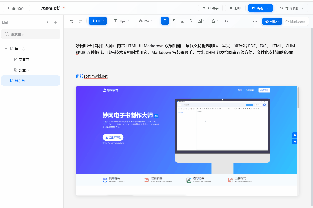Insert horizontal rule line icon

(235, 21)
